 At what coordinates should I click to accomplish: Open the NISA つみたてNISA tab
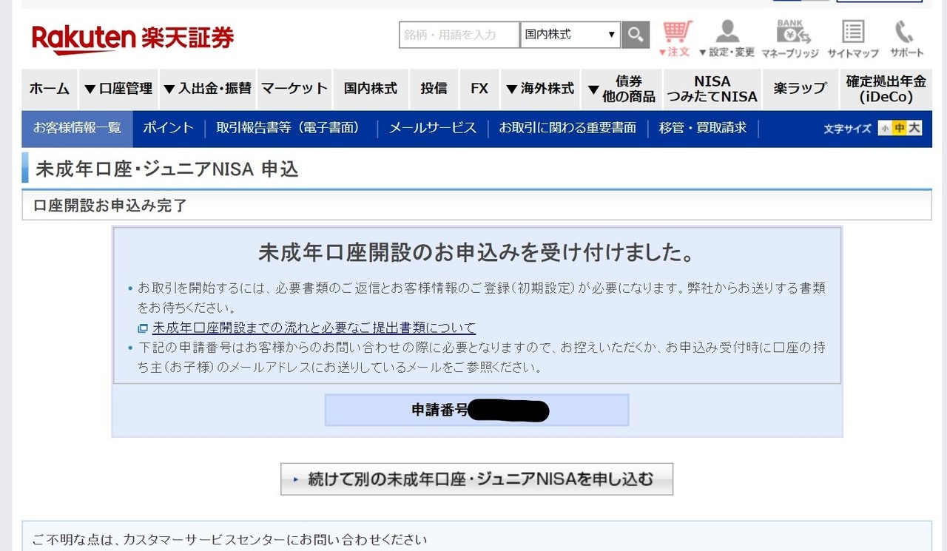tap(712, 89)
